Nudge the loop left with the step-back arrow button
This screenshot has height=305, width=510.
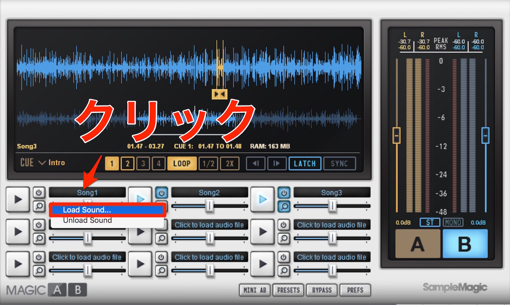pyautogui.click(x=256, y=164)
